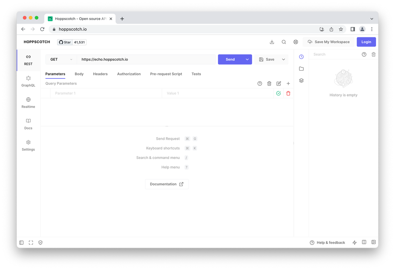
Task: Edit parameters in bulk with the pencil icon
Action: pyautogui.click(x=278, y=83)
